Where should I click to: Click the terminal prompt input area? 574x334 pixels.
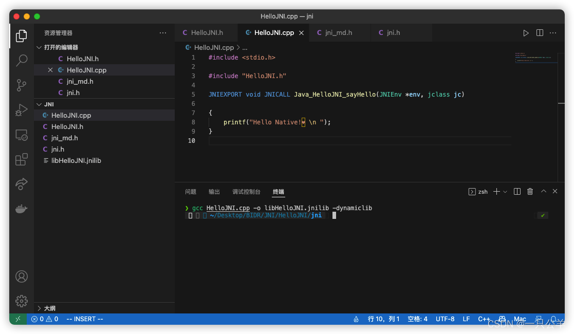coord(334,215)
